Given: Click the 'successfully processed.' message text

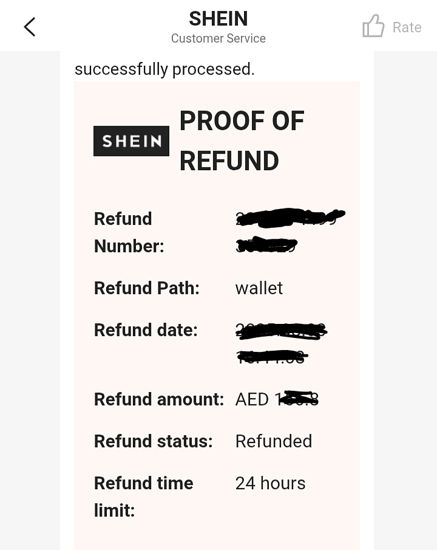Looking at the screenshot, I should coord(164,69).
